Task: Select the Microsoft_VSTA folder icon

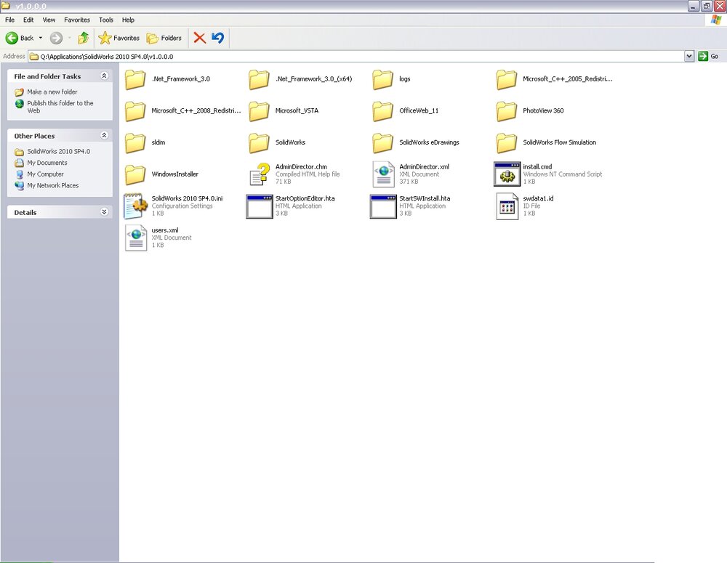Action: [259, 110]
